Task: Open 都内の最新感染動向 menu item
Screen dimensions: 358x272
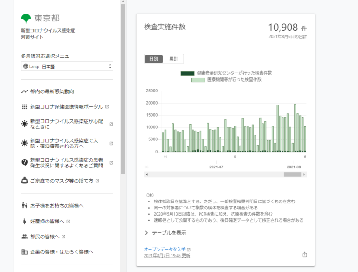Action: tap(52, 91)
